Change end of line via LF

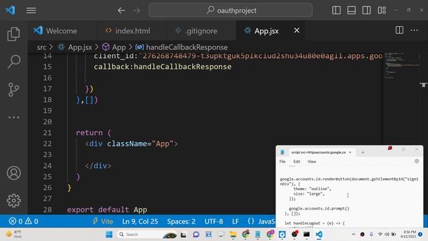(x=235, y=222)
